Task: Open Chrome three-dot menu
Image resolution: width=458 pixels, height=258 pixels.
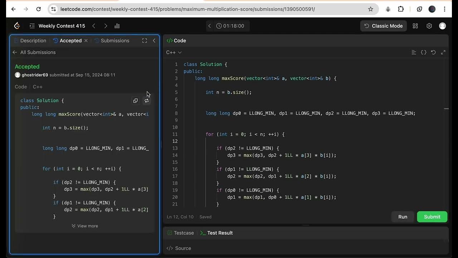Action: click(x=444, y=9)
